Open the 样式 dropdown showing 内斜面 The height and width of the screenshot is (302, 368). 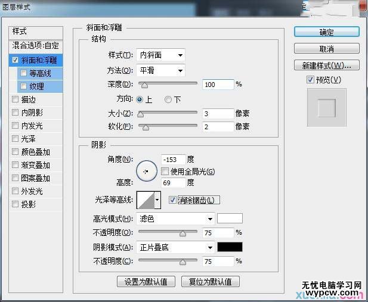pyautogui.click(x=160, y=55)
